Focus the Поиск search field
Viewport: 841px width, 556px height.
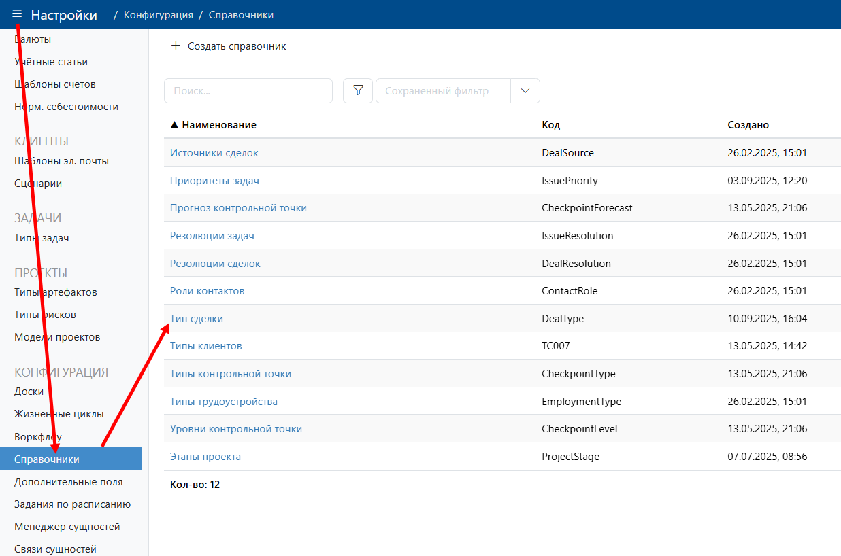click(x=248, y=90)
